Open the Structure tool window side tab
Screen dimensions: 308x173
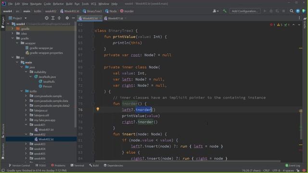(x=3, y=130)
